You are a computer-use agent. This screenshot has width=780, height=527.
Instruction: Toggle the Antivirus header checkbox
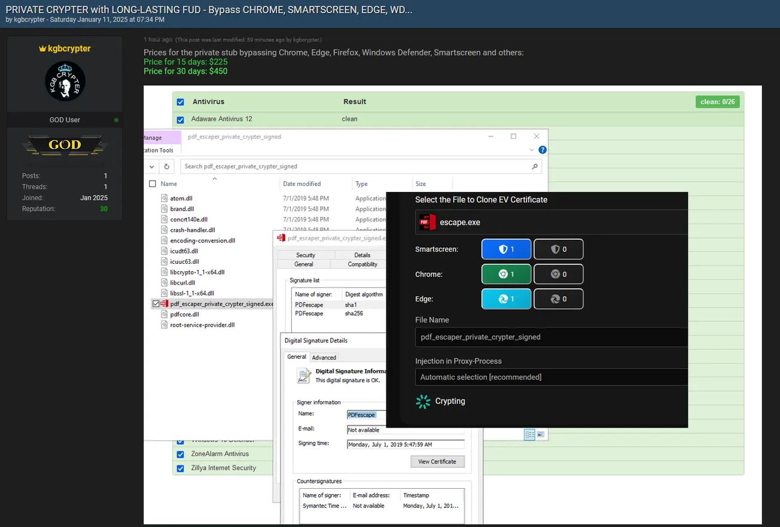pos(181,102)
